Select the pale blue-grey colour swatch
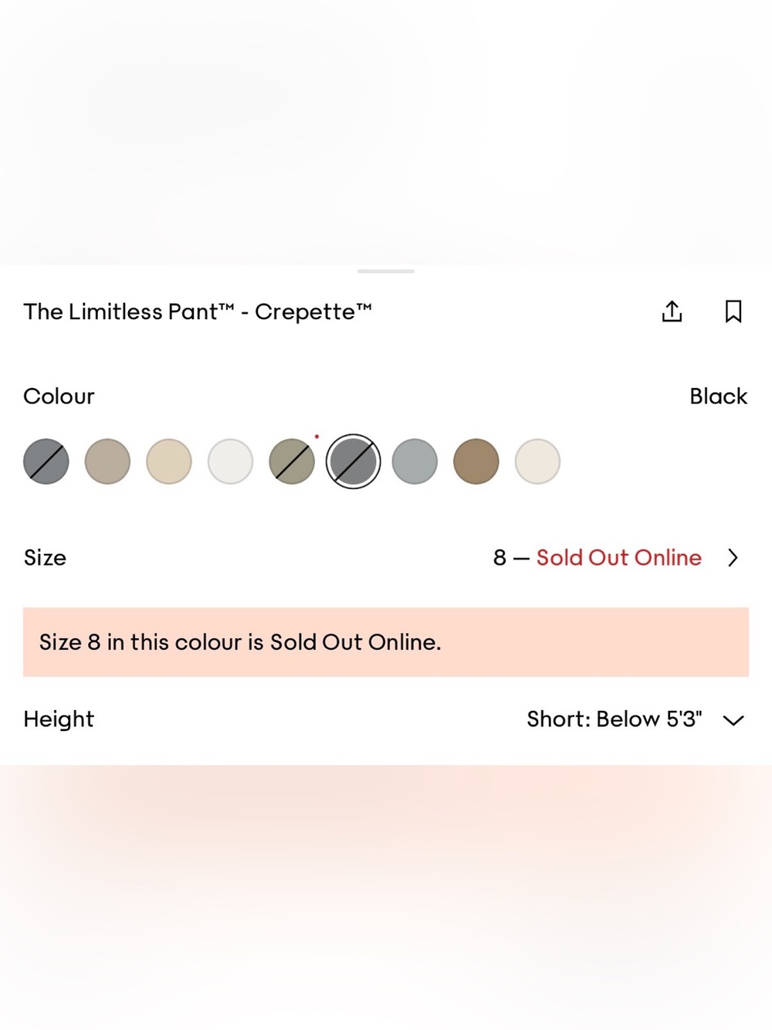 click(415, 461)
